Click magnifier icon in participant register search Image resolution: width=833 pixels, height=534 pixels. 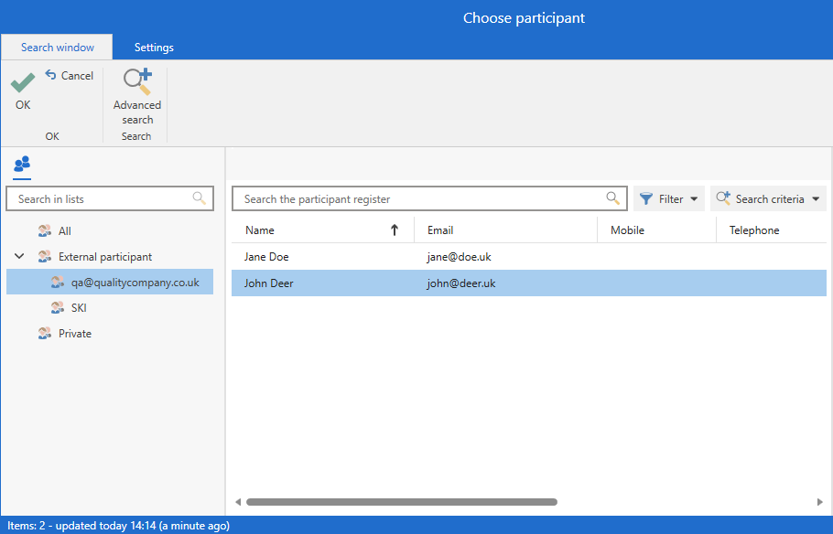tap(612, 198)
